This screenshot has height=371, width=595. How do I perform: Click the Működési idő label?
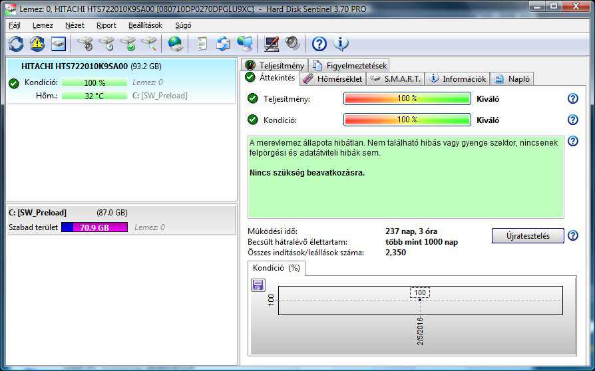click(x=272, y=231)
